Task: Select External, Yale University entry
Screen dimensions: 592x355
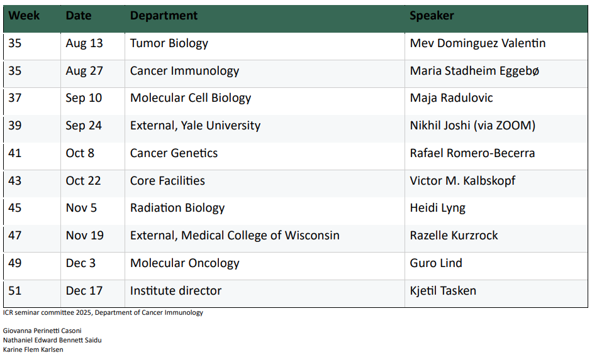Action: [x=195, y=126]
